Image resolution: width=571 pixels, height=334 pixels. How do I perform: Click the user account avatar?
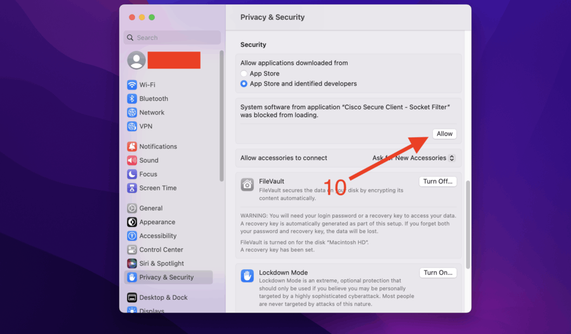point(136,60)
